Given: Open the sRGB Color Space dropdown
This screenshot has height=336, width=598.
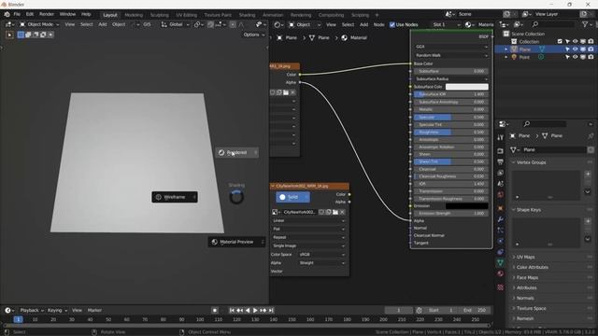Looking at the screenshot, I should point(321,255).
